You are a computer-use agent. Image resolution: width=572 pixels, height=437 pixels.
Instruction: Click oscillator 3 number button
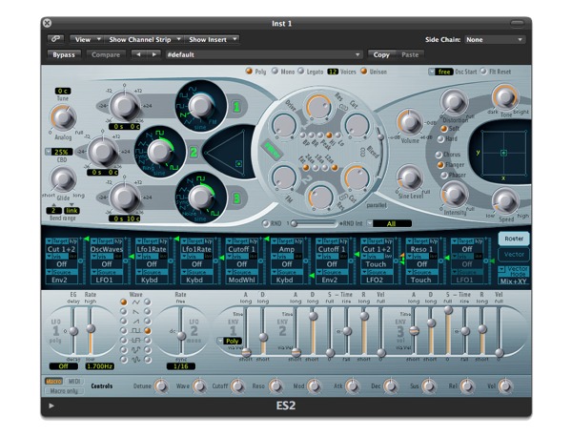coord(236,198)
